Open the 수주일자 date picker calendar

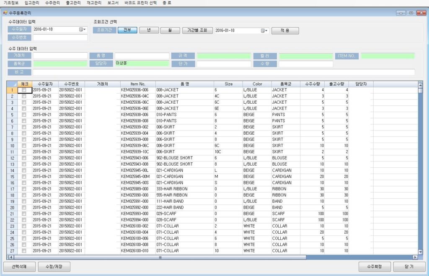click(x=82, y=30)
